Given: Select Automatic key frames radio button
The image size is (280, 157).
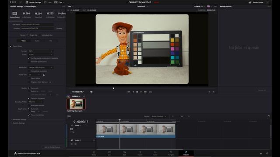Looking at the screenshot, I should (x=29, y=109).
